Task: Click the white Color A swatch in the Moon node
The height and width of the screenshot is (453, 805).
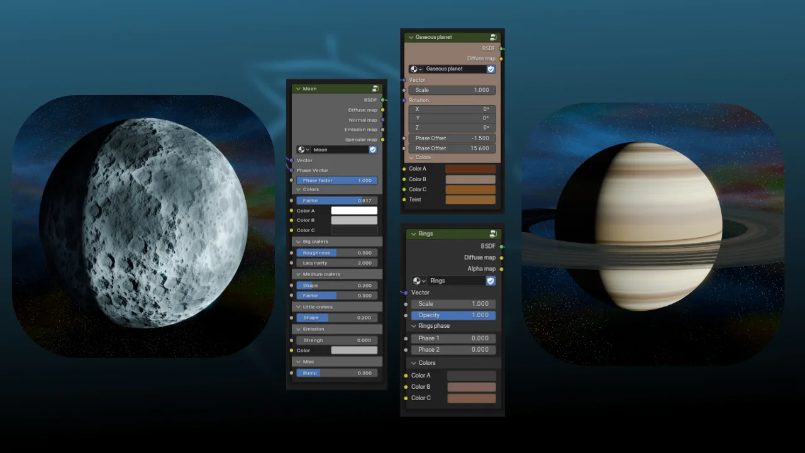Action: coord(353,210)
